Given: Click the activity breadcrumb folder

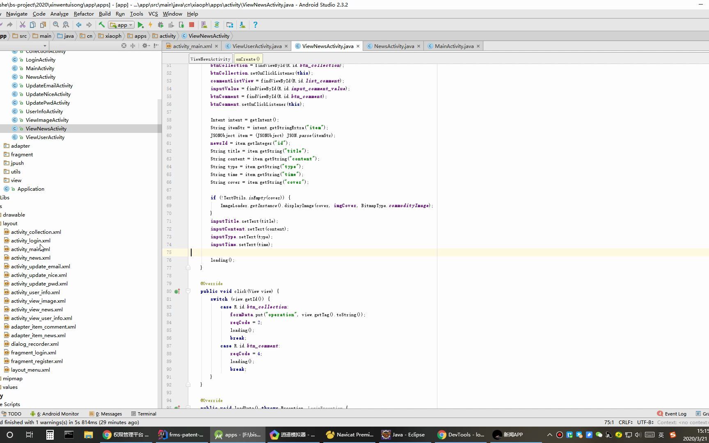Looking at the screenshot, I should click(x=164, y=36).
